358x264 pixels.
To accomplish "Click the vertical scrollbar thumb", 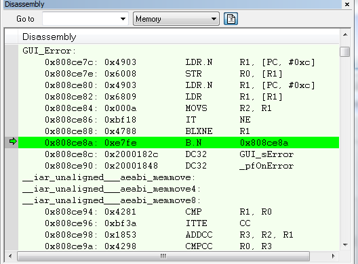I will 344,51.
